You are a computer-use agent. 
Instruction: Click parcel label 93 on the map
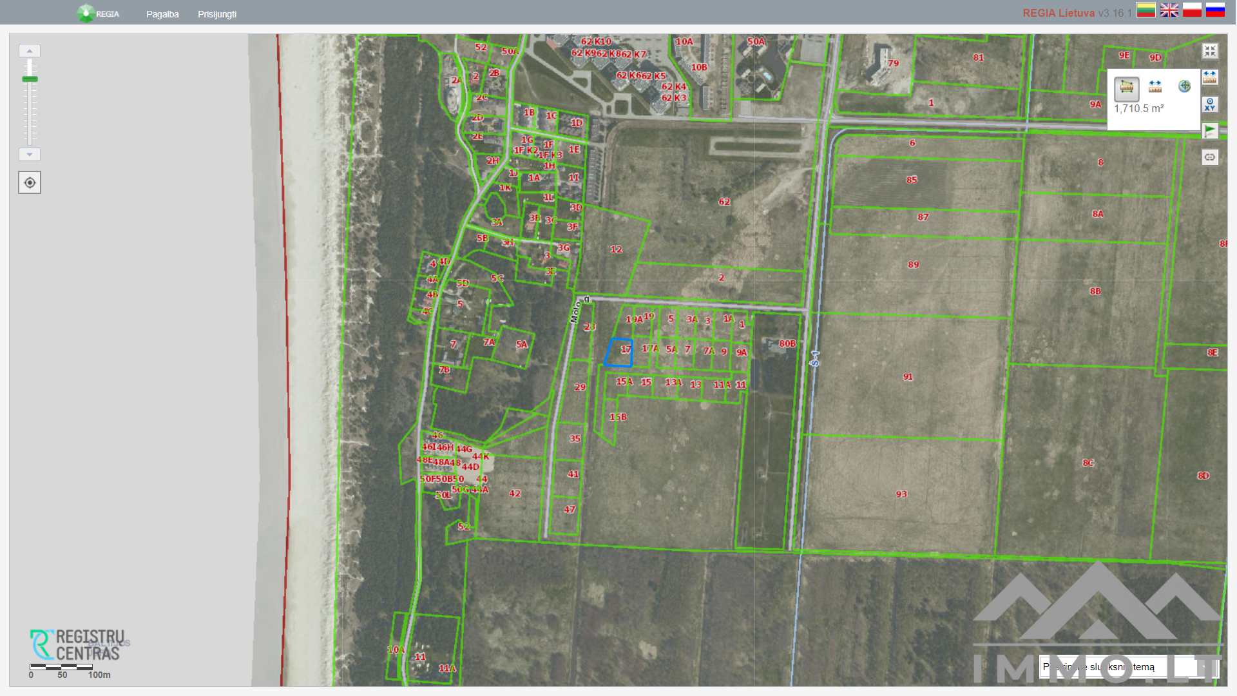(901, 494)
